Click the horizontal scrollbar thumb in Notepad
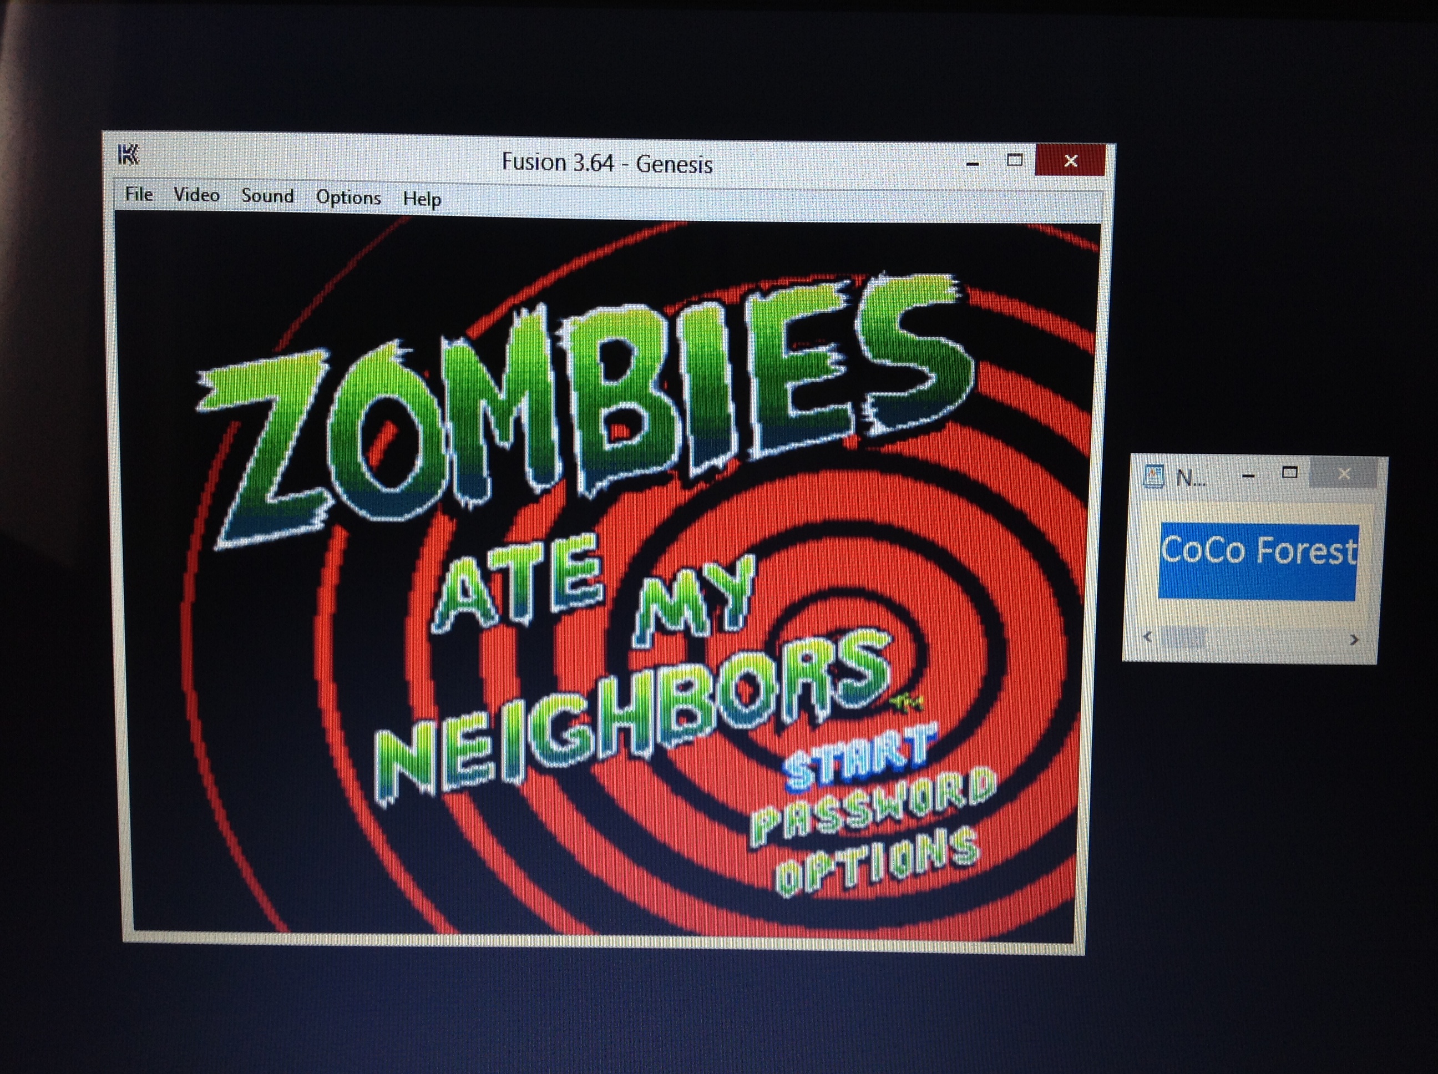Viewport: 1438px width, 1074px height. point(1183,637)
